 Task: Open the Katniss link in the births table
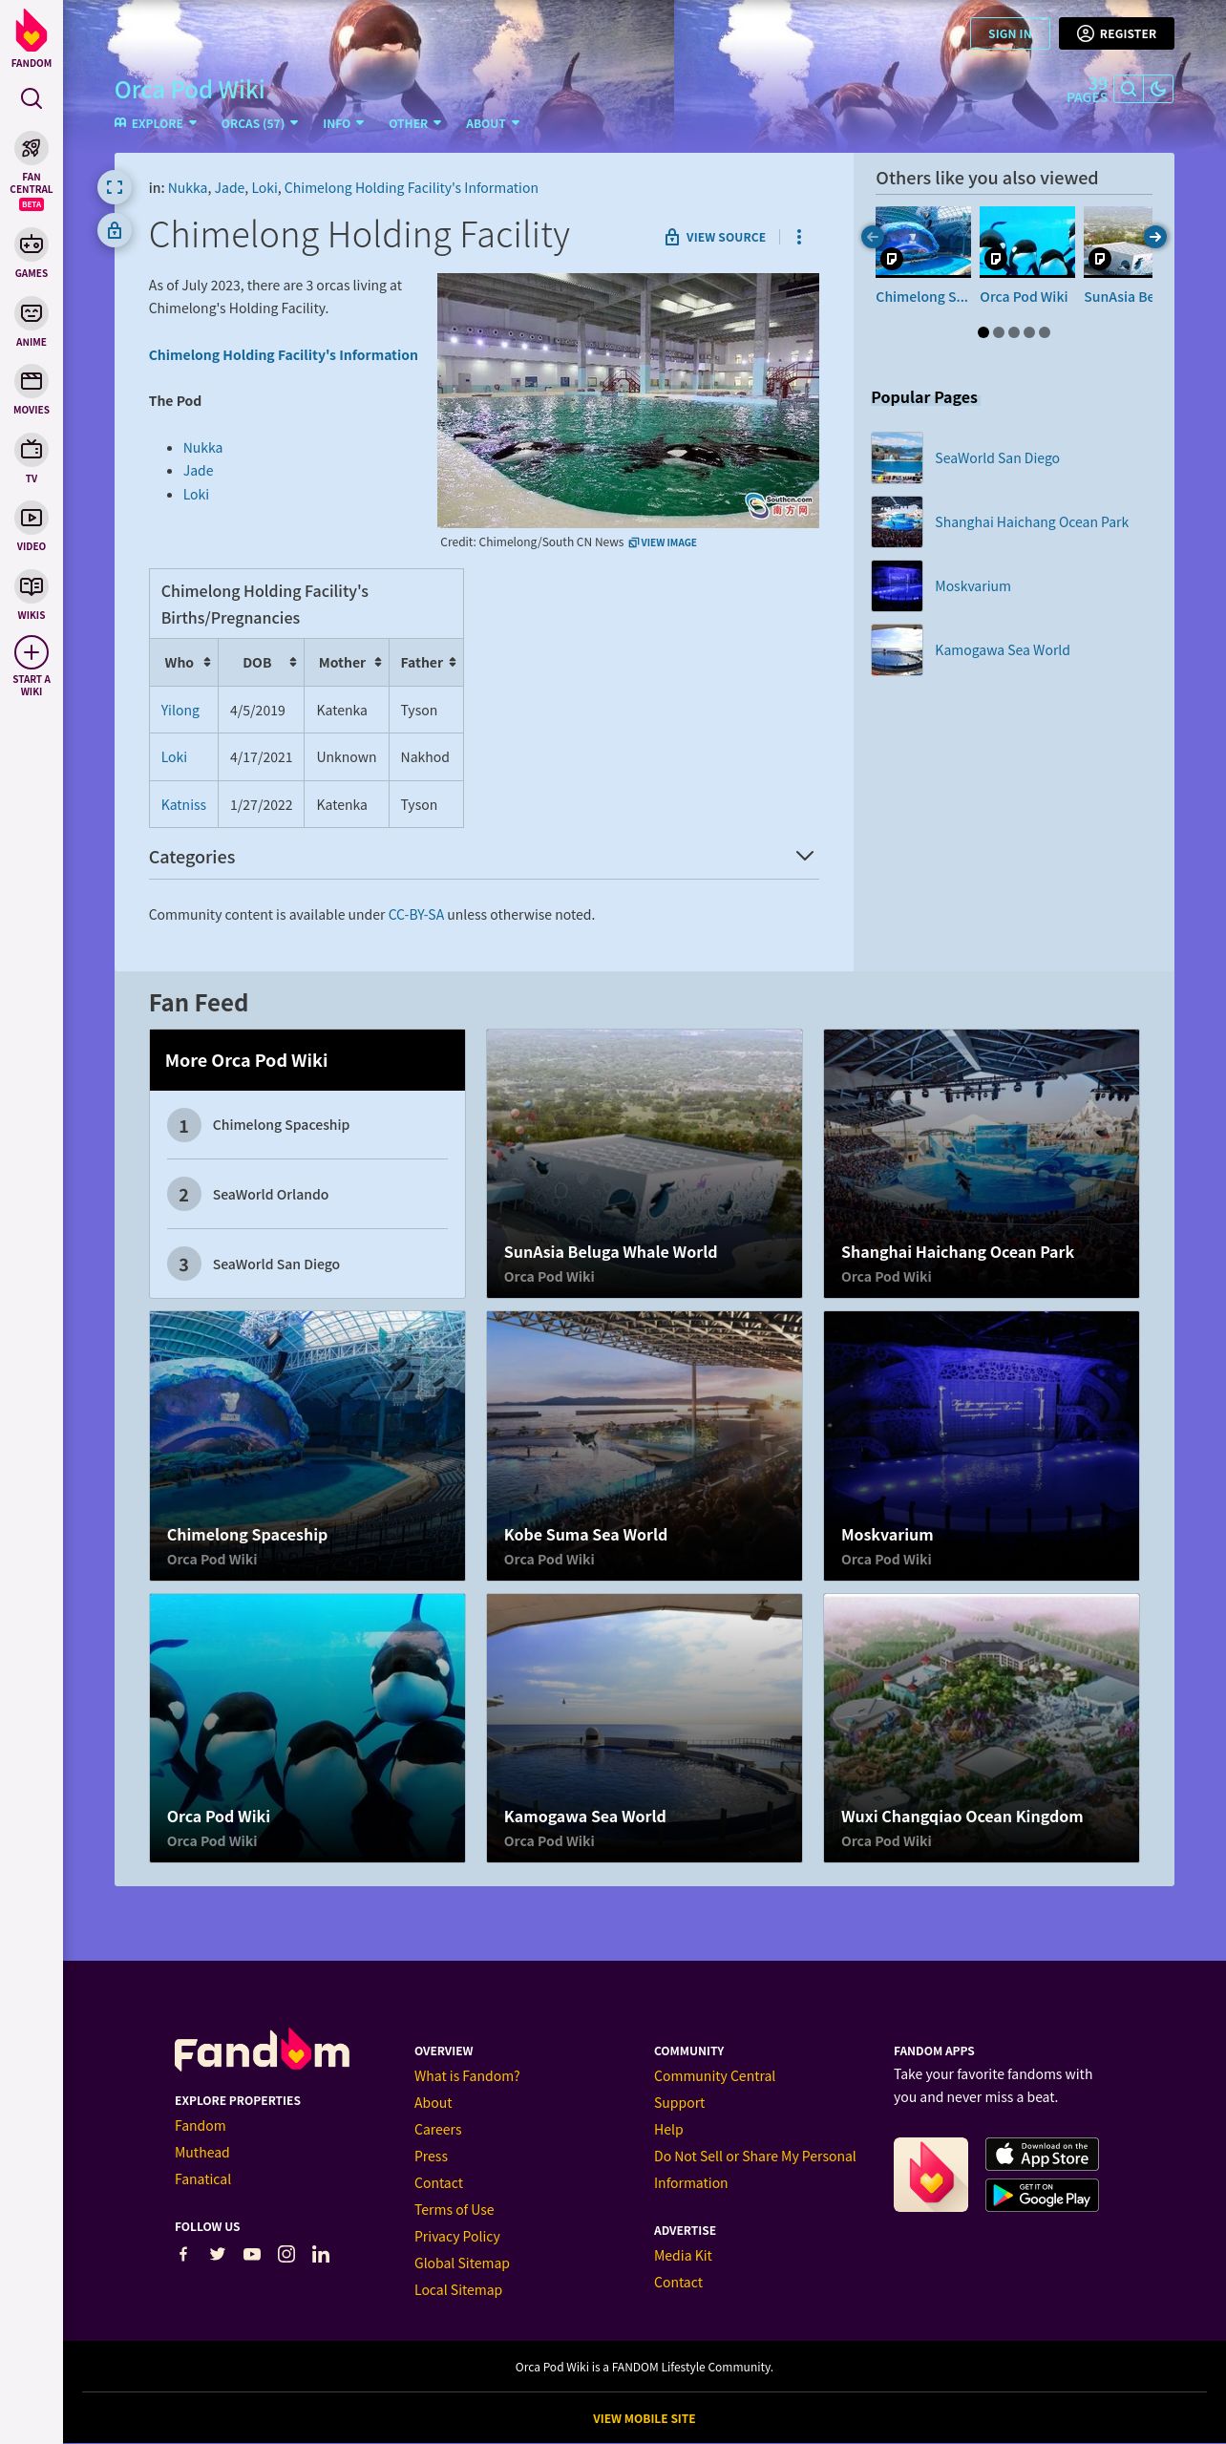(183, 805)
